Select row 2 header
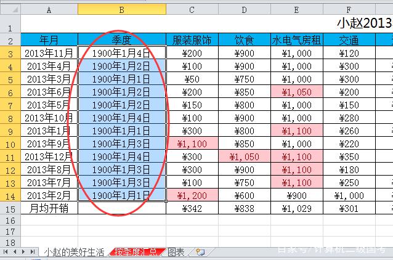Image resolution: width=393 pixels, height=260 pixels. [x=10, y=39]
